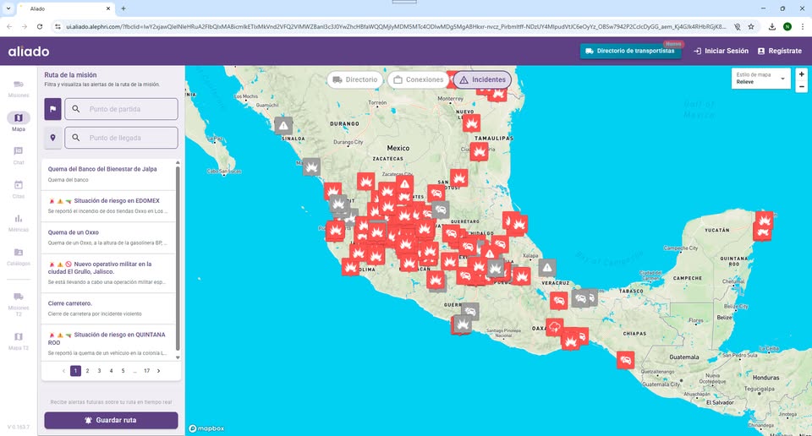This screenshot has width=812, height=436.
Task: Click the location pin arrival icon
Action: [x=52, y=138]
